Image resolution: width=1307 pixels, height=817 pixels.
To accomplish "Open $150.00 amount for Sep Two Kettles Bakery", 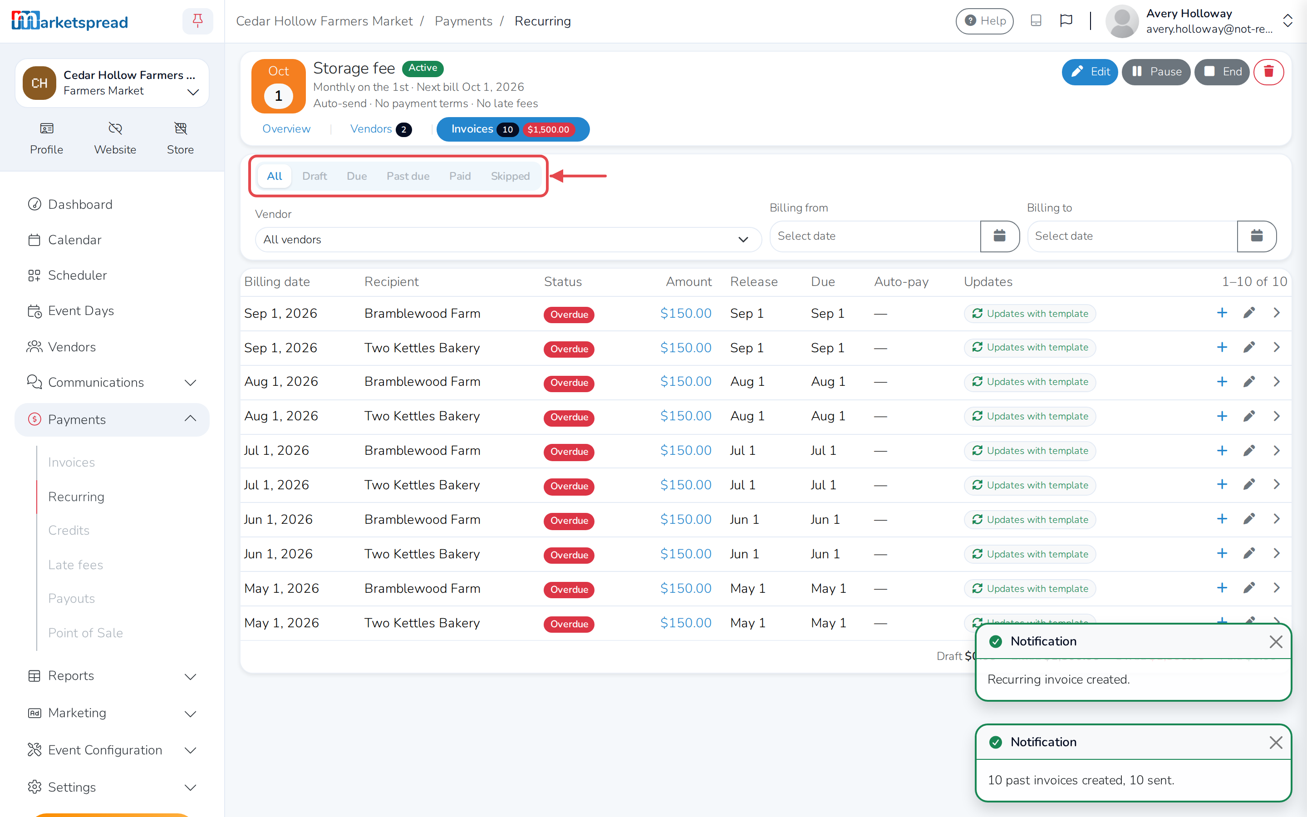I will point(685,347).
